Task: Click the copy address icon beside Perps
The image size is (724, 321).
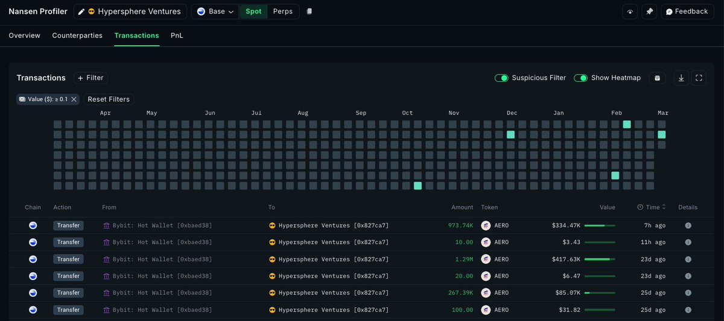Action: (x=310, y=11)
